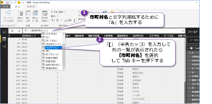Image resolution: width=212 pixels, height=104 pixels.
Task: Click the thousands separator comma button
Action: [x=61, y=20]
